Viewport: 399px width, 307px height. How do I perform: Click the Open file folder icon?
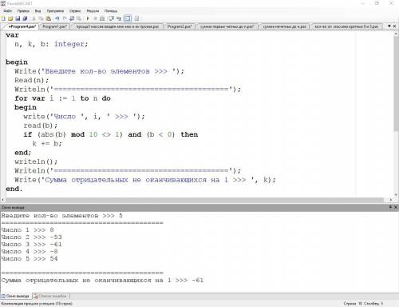10,18
